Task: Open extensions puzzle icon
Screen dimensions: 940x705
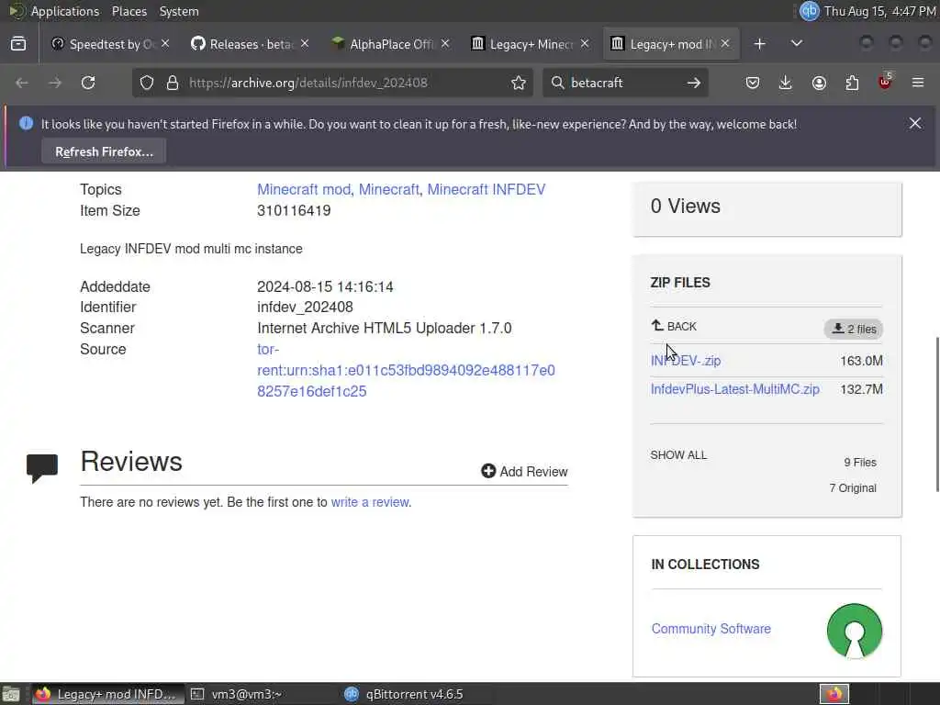Action: [852, 83]
